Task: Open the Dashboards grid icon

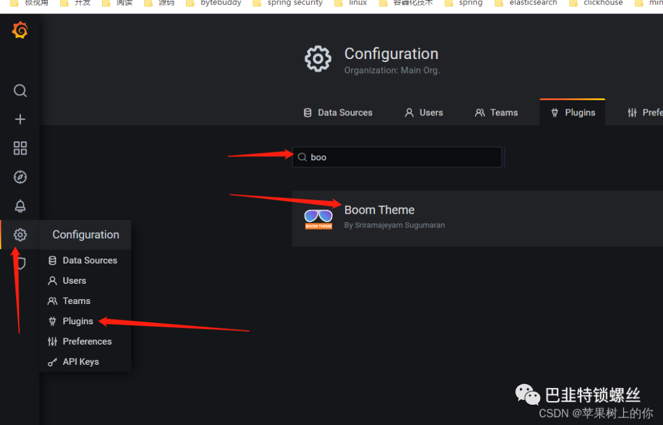Action: [x=20, y=148]
